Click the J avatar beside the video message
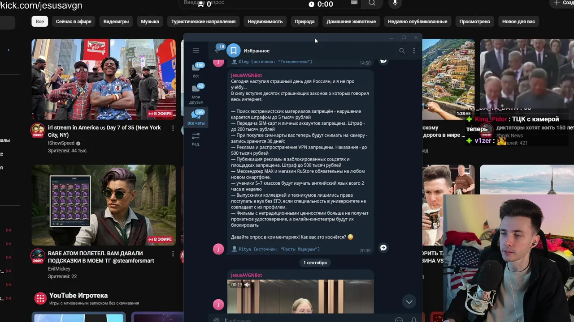 pyautogui.click(x=218, y=305)
